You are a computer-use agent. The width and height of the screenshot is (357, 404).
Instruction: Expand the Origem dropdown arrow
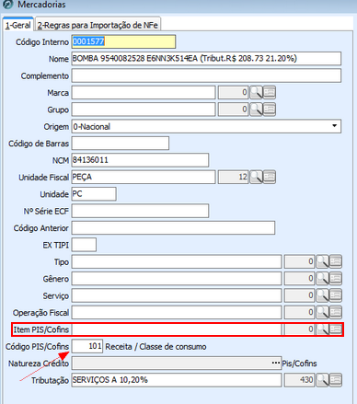click(334, 126)
